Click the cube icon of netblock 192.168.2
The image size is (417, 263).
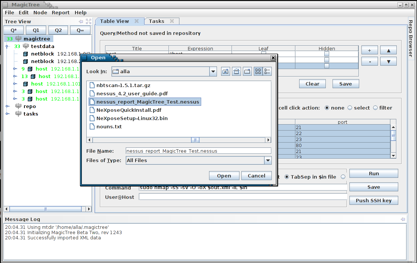pyautogui.click(x=26, y=62)
